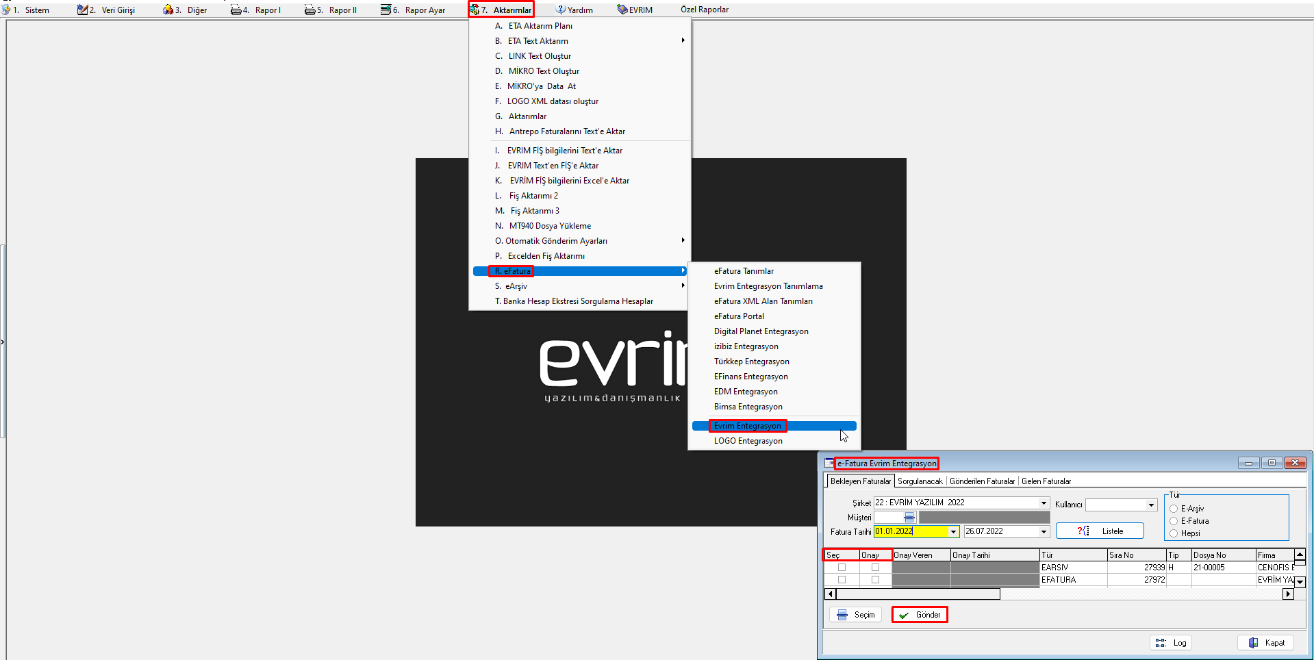
Task: Click the e-Fatura window title icon
Action: pos(830,464)
